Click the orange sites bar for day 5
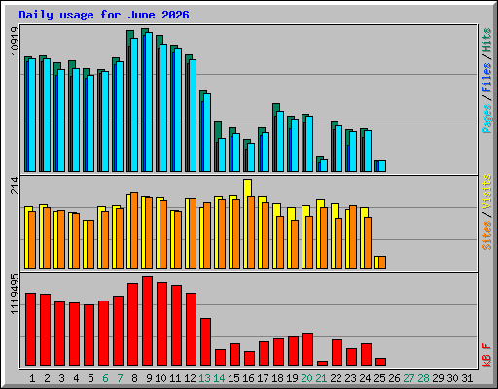Image resolution: width=498 pixels, height=389 pixels. pos(90,245)
